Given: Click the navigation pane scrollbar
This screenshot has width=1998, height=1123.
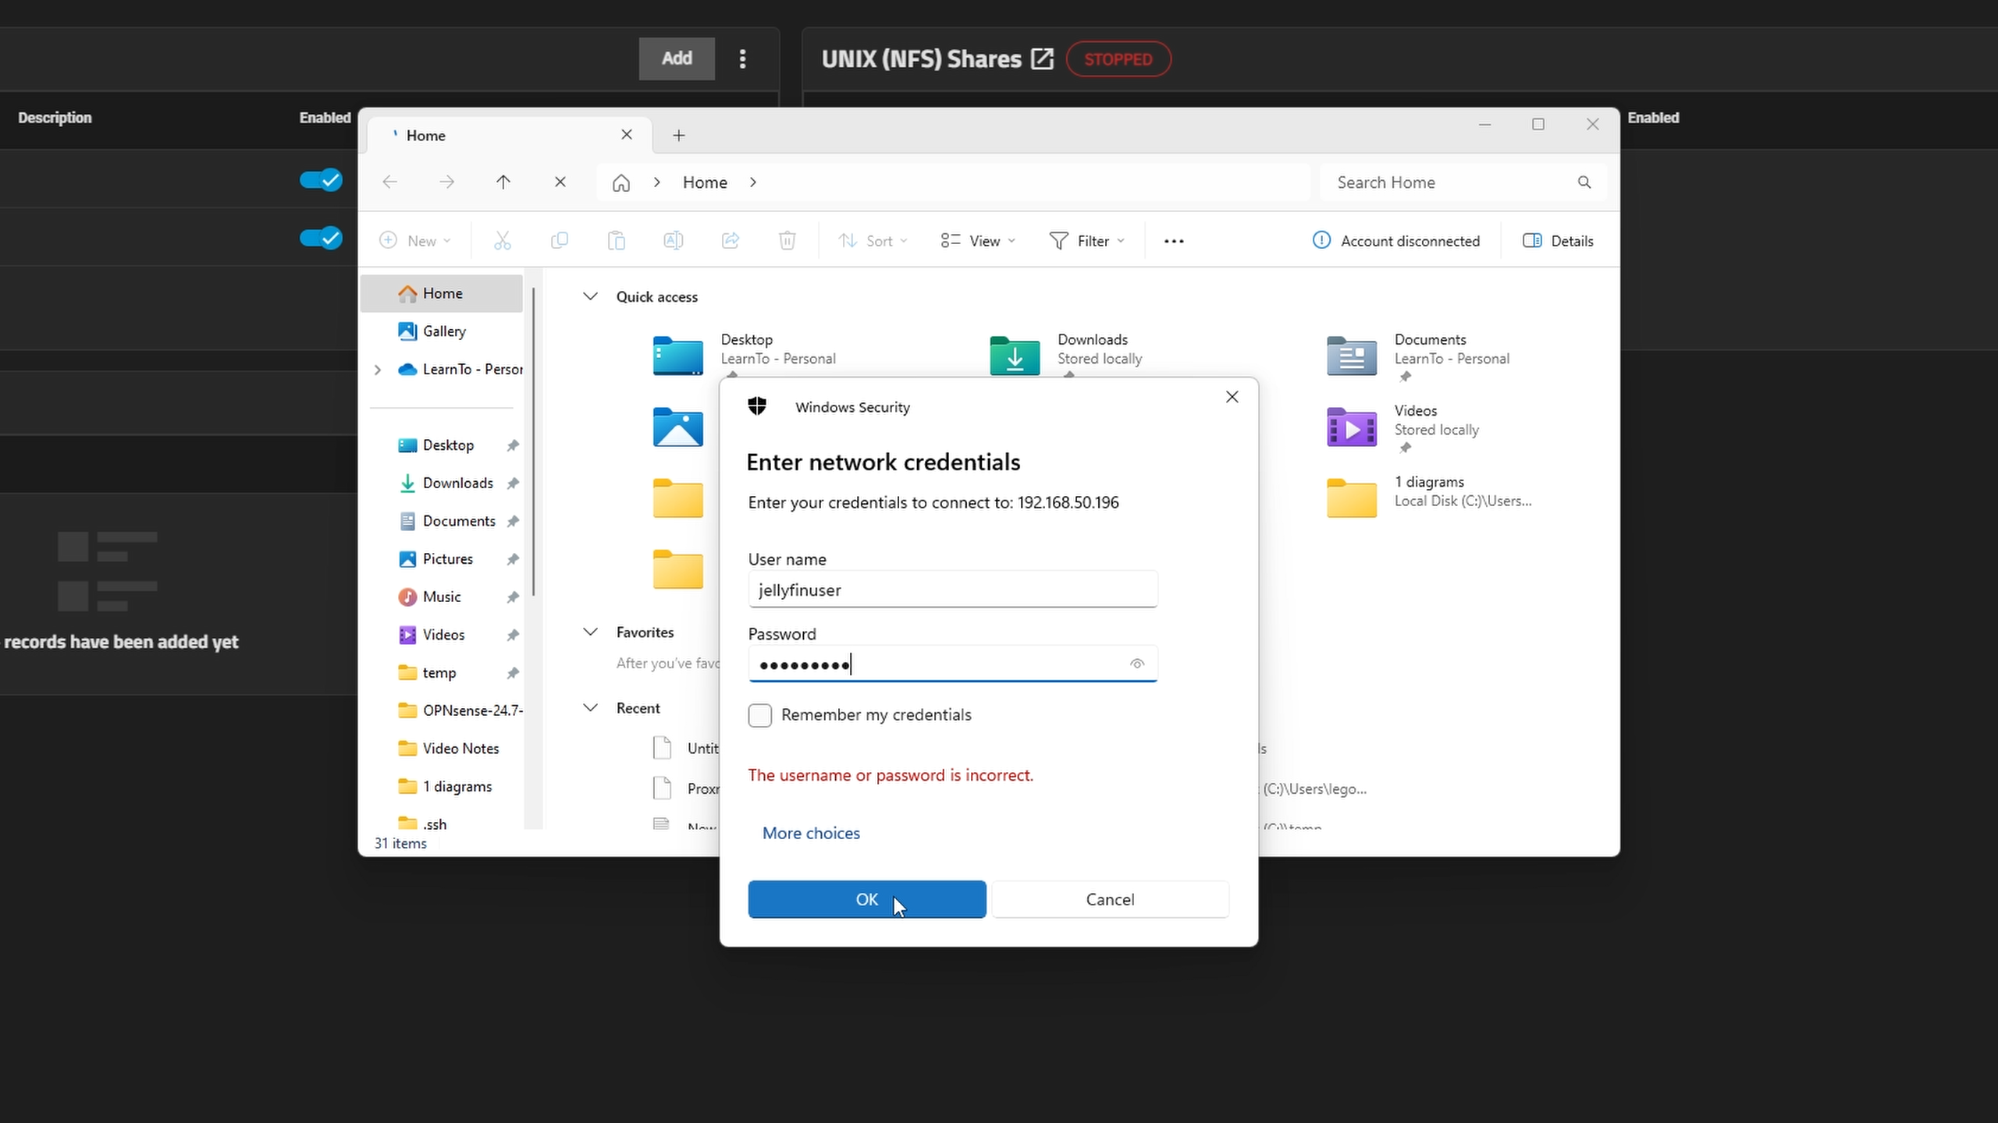Looking at the screenshot, I should coord(534,441).
